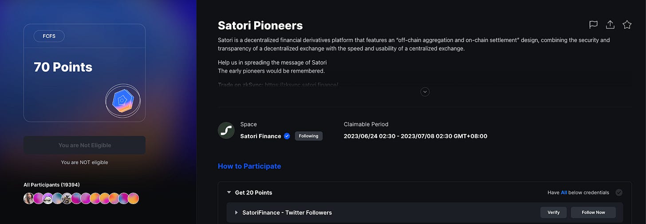Click the FCFS tag
Viewport: 646px width, 224px height.
[x=49, y=36]
